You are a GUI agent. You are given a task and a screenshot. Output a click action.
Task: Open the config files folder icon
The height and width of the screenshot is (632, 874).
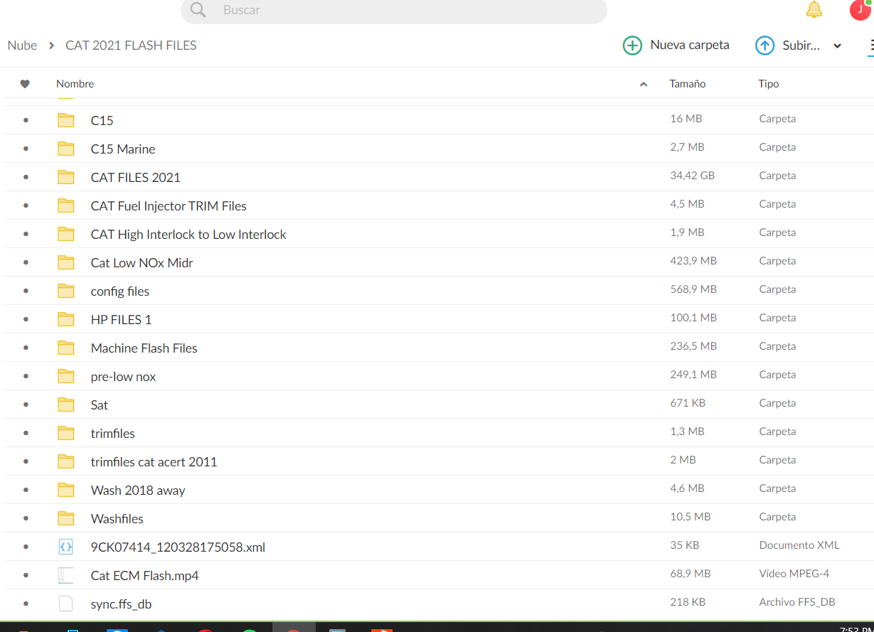click(x=66, y=291)
